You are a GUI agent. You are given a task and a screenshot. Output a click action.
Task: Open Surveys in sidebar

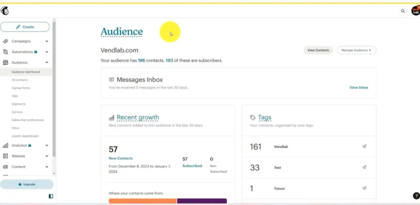pos(17,112)
